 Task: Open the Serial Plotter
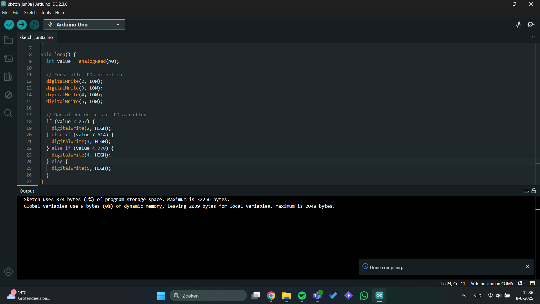coord(518,24)
